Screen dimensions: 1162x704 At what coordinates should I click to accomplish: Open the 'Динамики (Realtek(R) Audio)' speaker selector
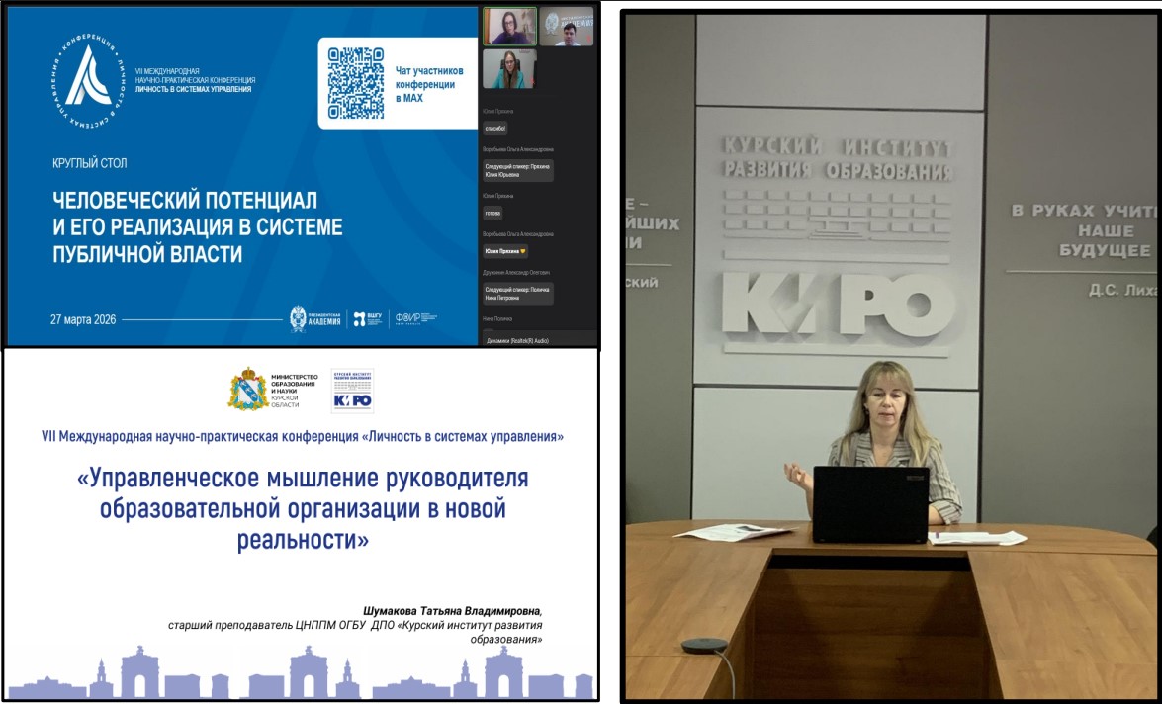[517, 340]
